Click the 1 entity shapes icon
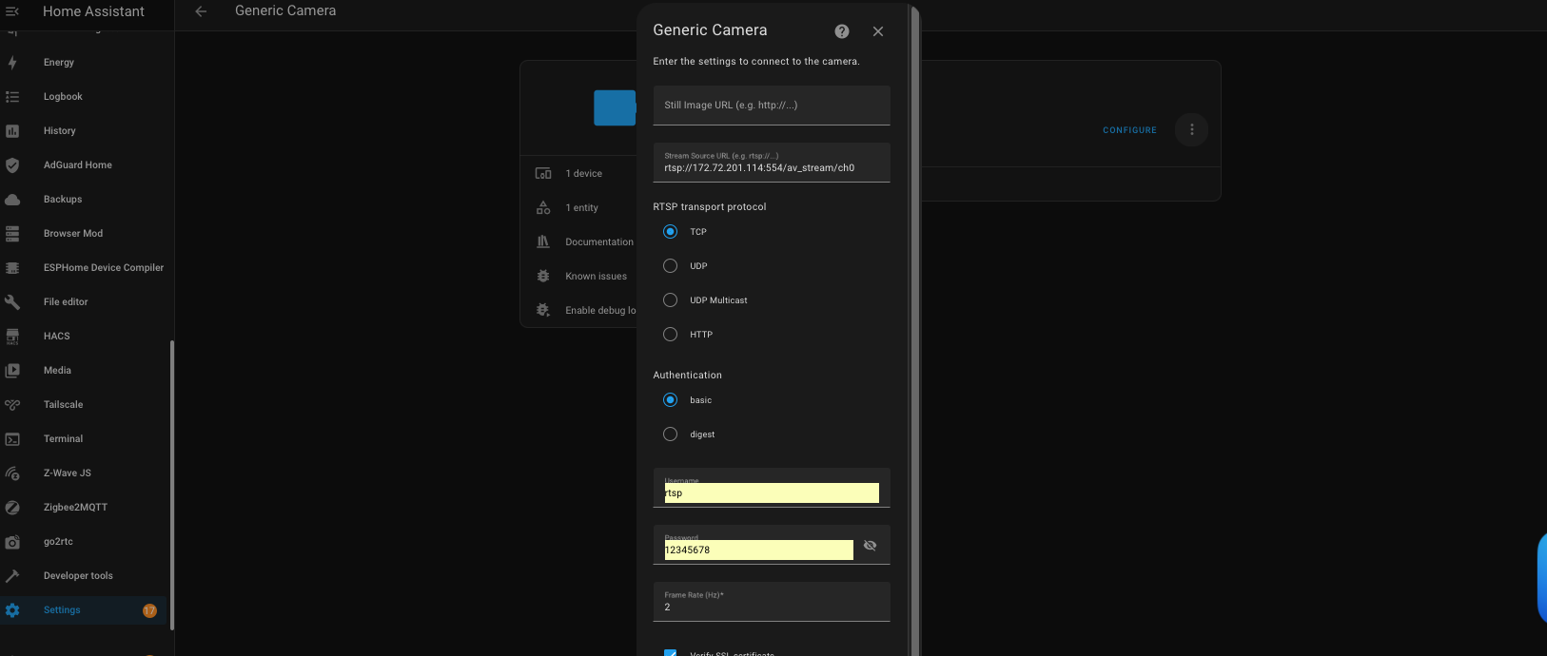The height and width of the screenshot is (656, 1547). [543, 207]
